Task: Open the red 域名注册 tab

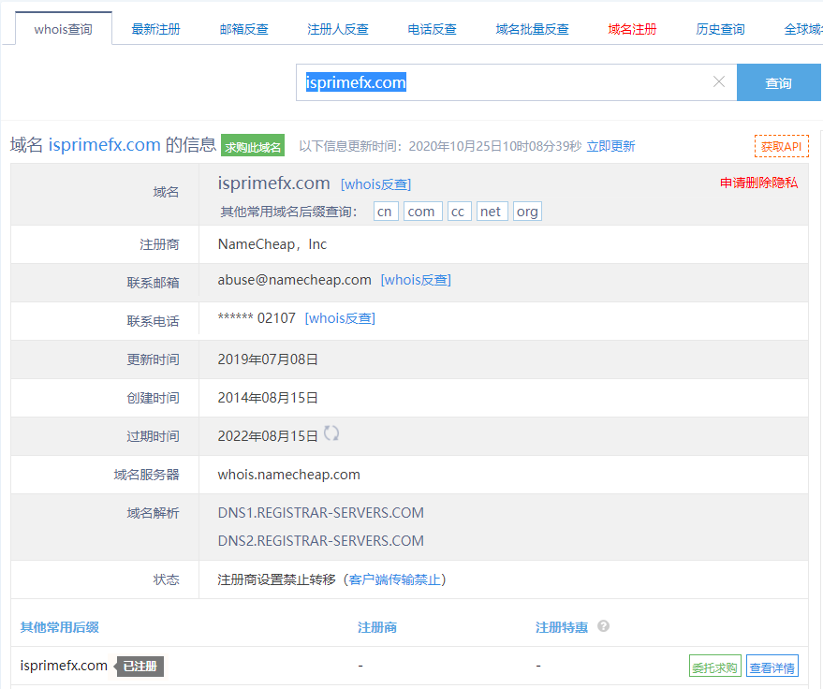Action: click(x=632, y=29)
